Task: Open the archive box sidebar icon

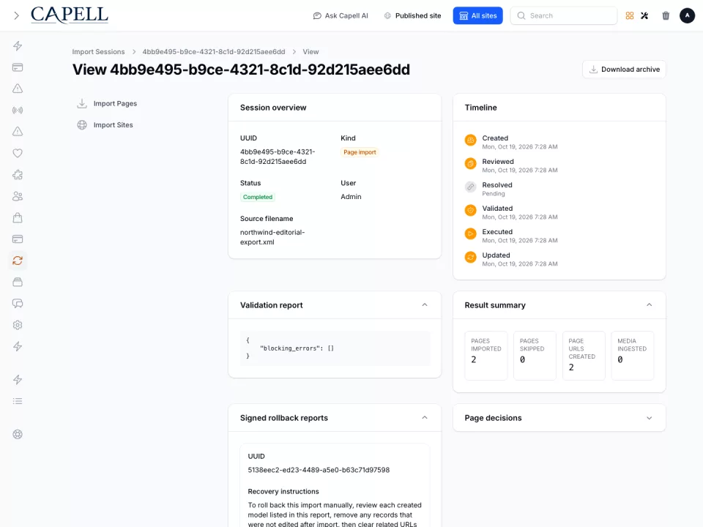Action: tap(18, 282)
